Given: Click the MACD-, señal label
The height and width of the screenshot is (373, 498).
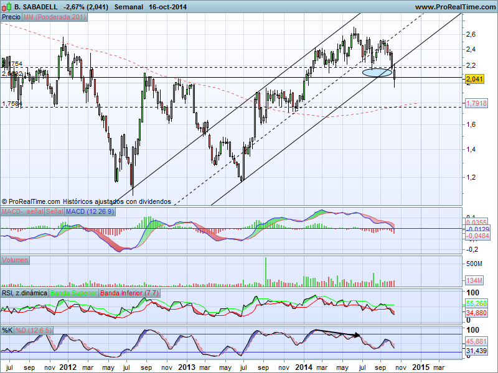Looking at the screenshot, I should [x=22, y=211].
